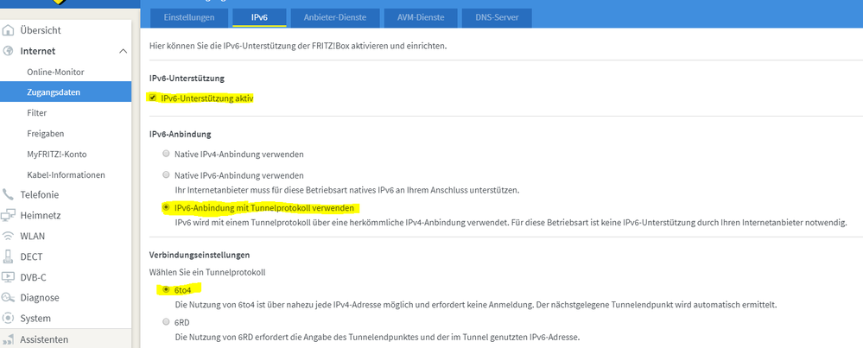The width and height of the screenshot is (863, 348).
Task: Click the System gear icon
Action: point(9,319)
